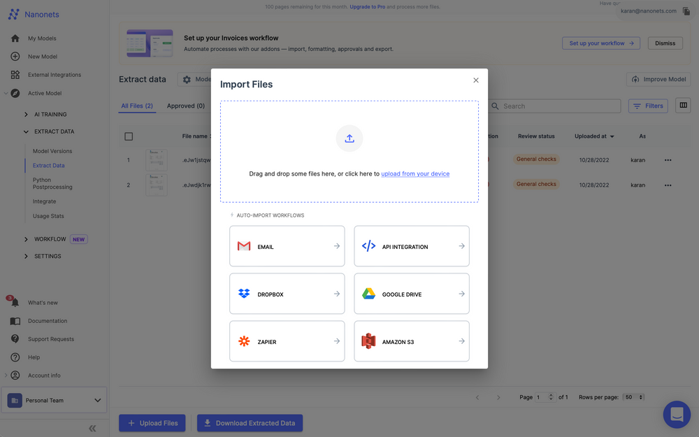This screenshot has width=699, height=437.
Task: Open the Personal Team switcher
Action: pos(54,400)
